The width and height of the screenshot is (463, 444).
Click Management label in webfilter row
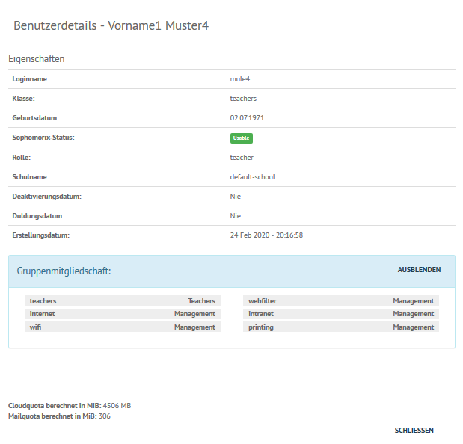pyautogui.click(x=414, y=301)
